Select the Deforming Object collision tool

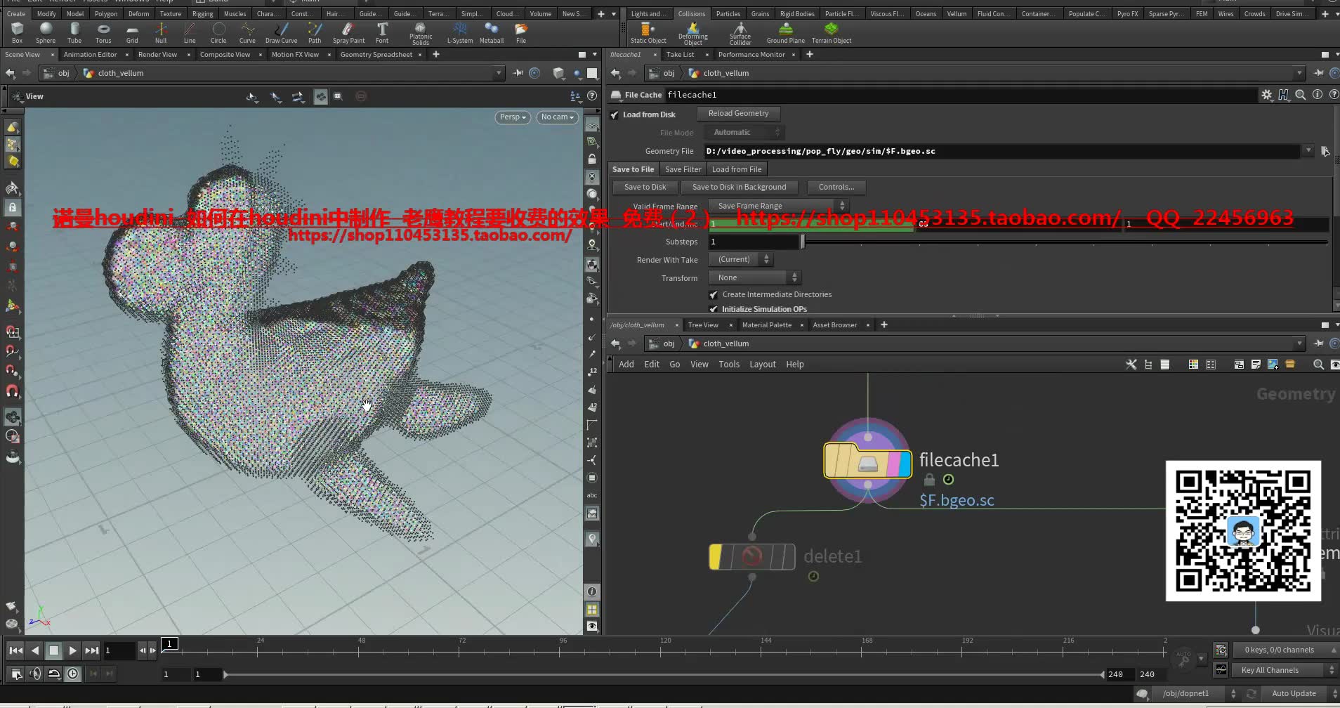click(x=692, y=33)
